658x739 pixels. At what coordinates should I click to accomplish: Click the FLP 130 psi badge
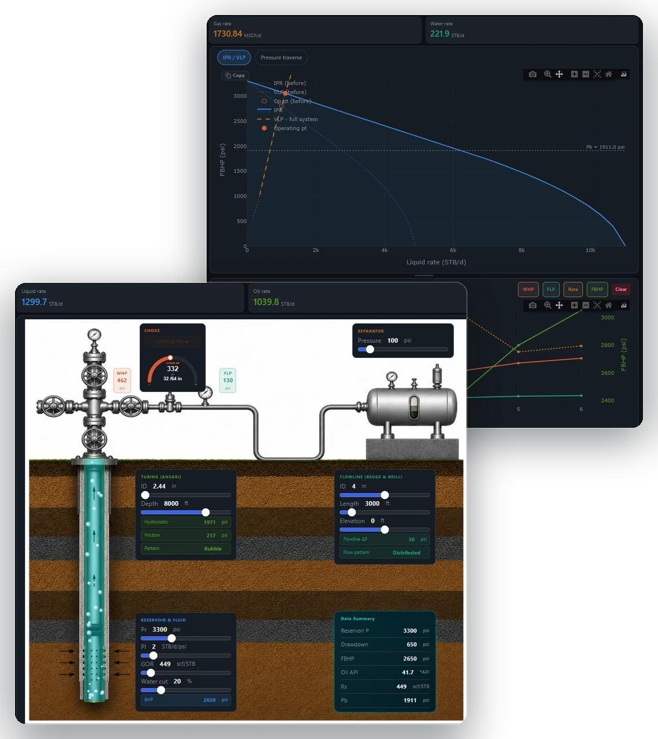pyautogui.click(x=228, y=380)
